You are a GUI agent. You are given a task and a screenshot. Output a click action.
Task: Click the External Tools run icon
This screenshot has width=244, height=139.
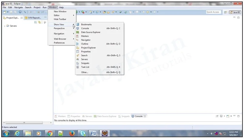[83, 12]
